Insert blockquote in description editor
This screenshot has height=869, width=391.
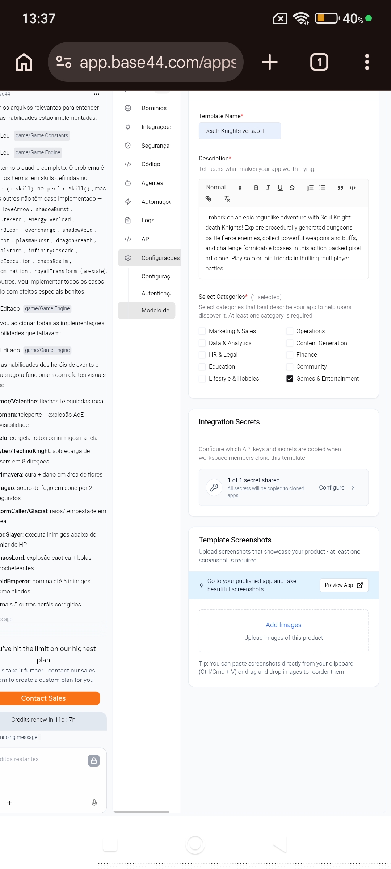[x=340, y=188]
